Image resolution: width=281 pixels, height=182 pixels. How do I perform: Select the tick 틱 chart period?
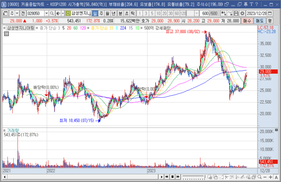[x=133, y=13]
